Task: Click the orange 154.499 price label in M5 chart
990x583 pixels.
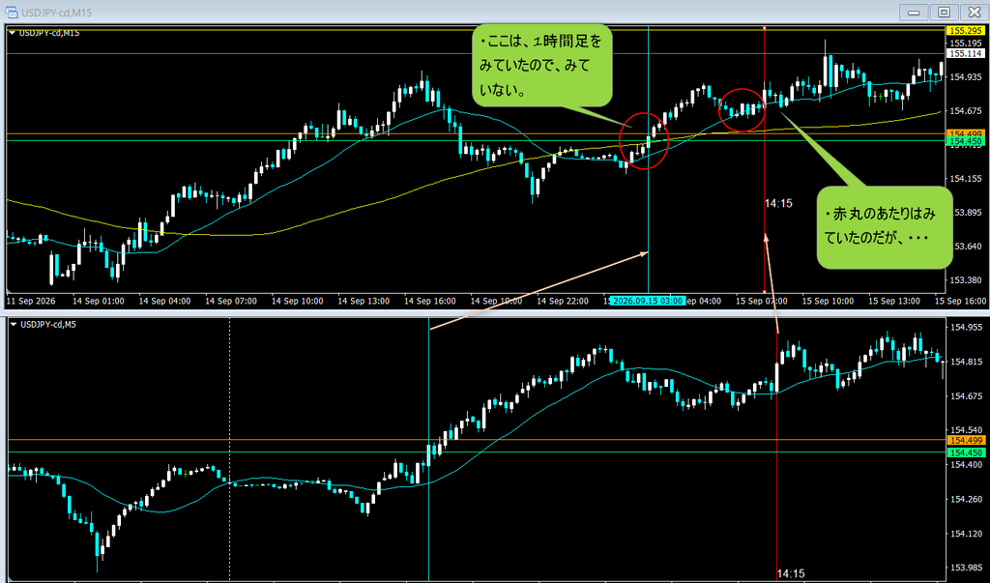Action: [966, 440]
